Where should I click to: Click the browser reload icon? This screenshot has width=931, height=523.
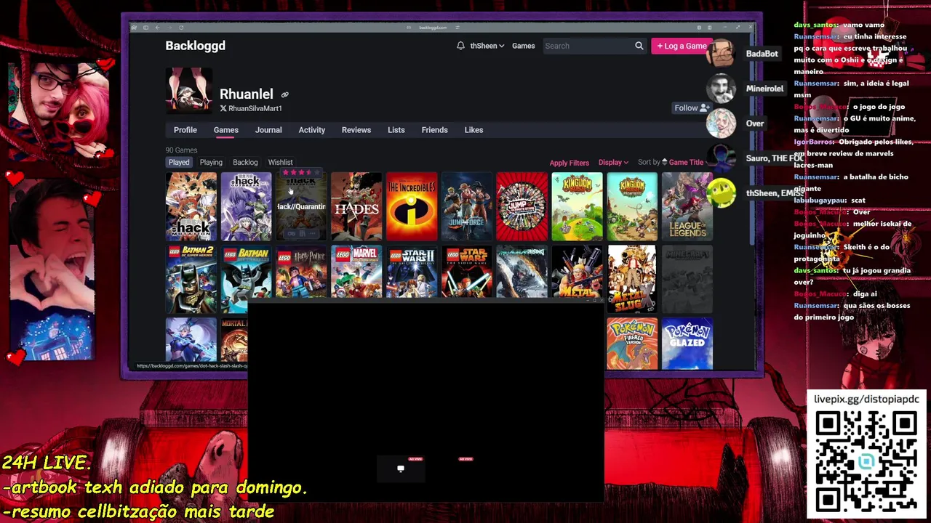[x=181, y=28]
